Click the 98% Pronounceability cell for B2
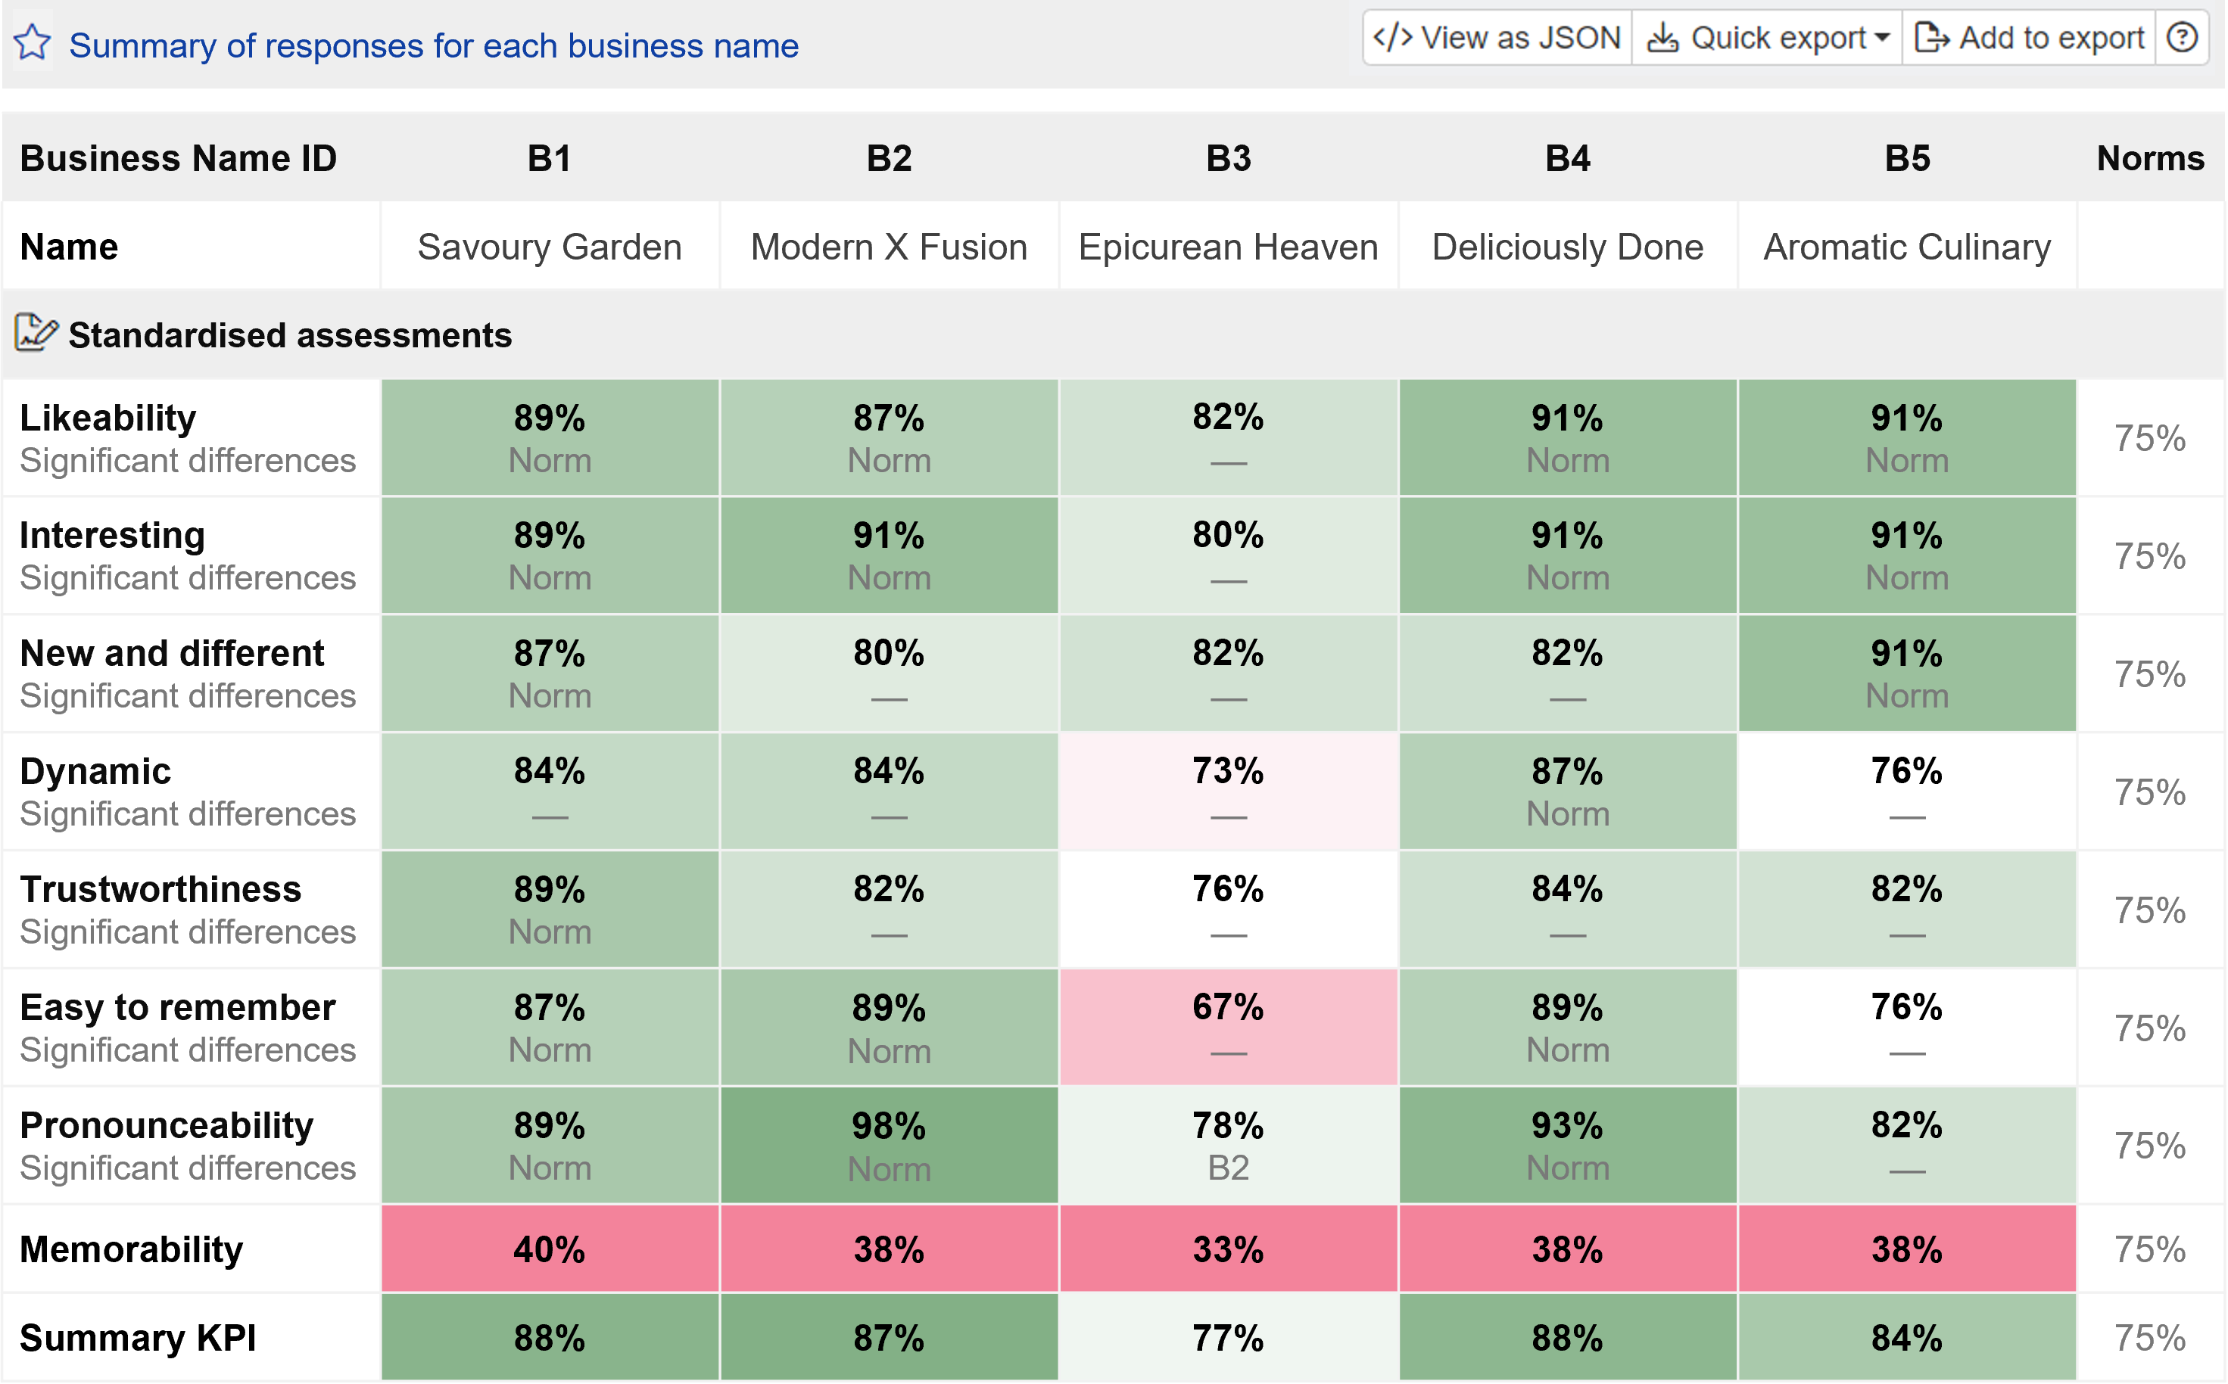Screen dimensions: 2228x1384 [888, 1144]
